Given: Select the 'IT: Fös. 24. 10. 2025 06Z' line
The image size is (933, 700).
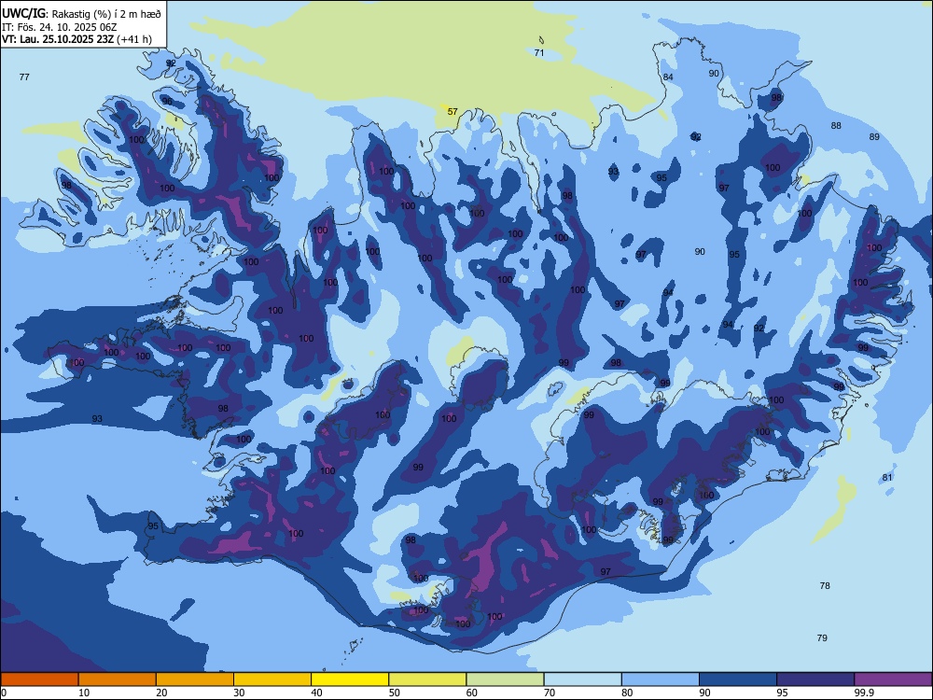Looking at the screenshot, I should coord(59,27).
